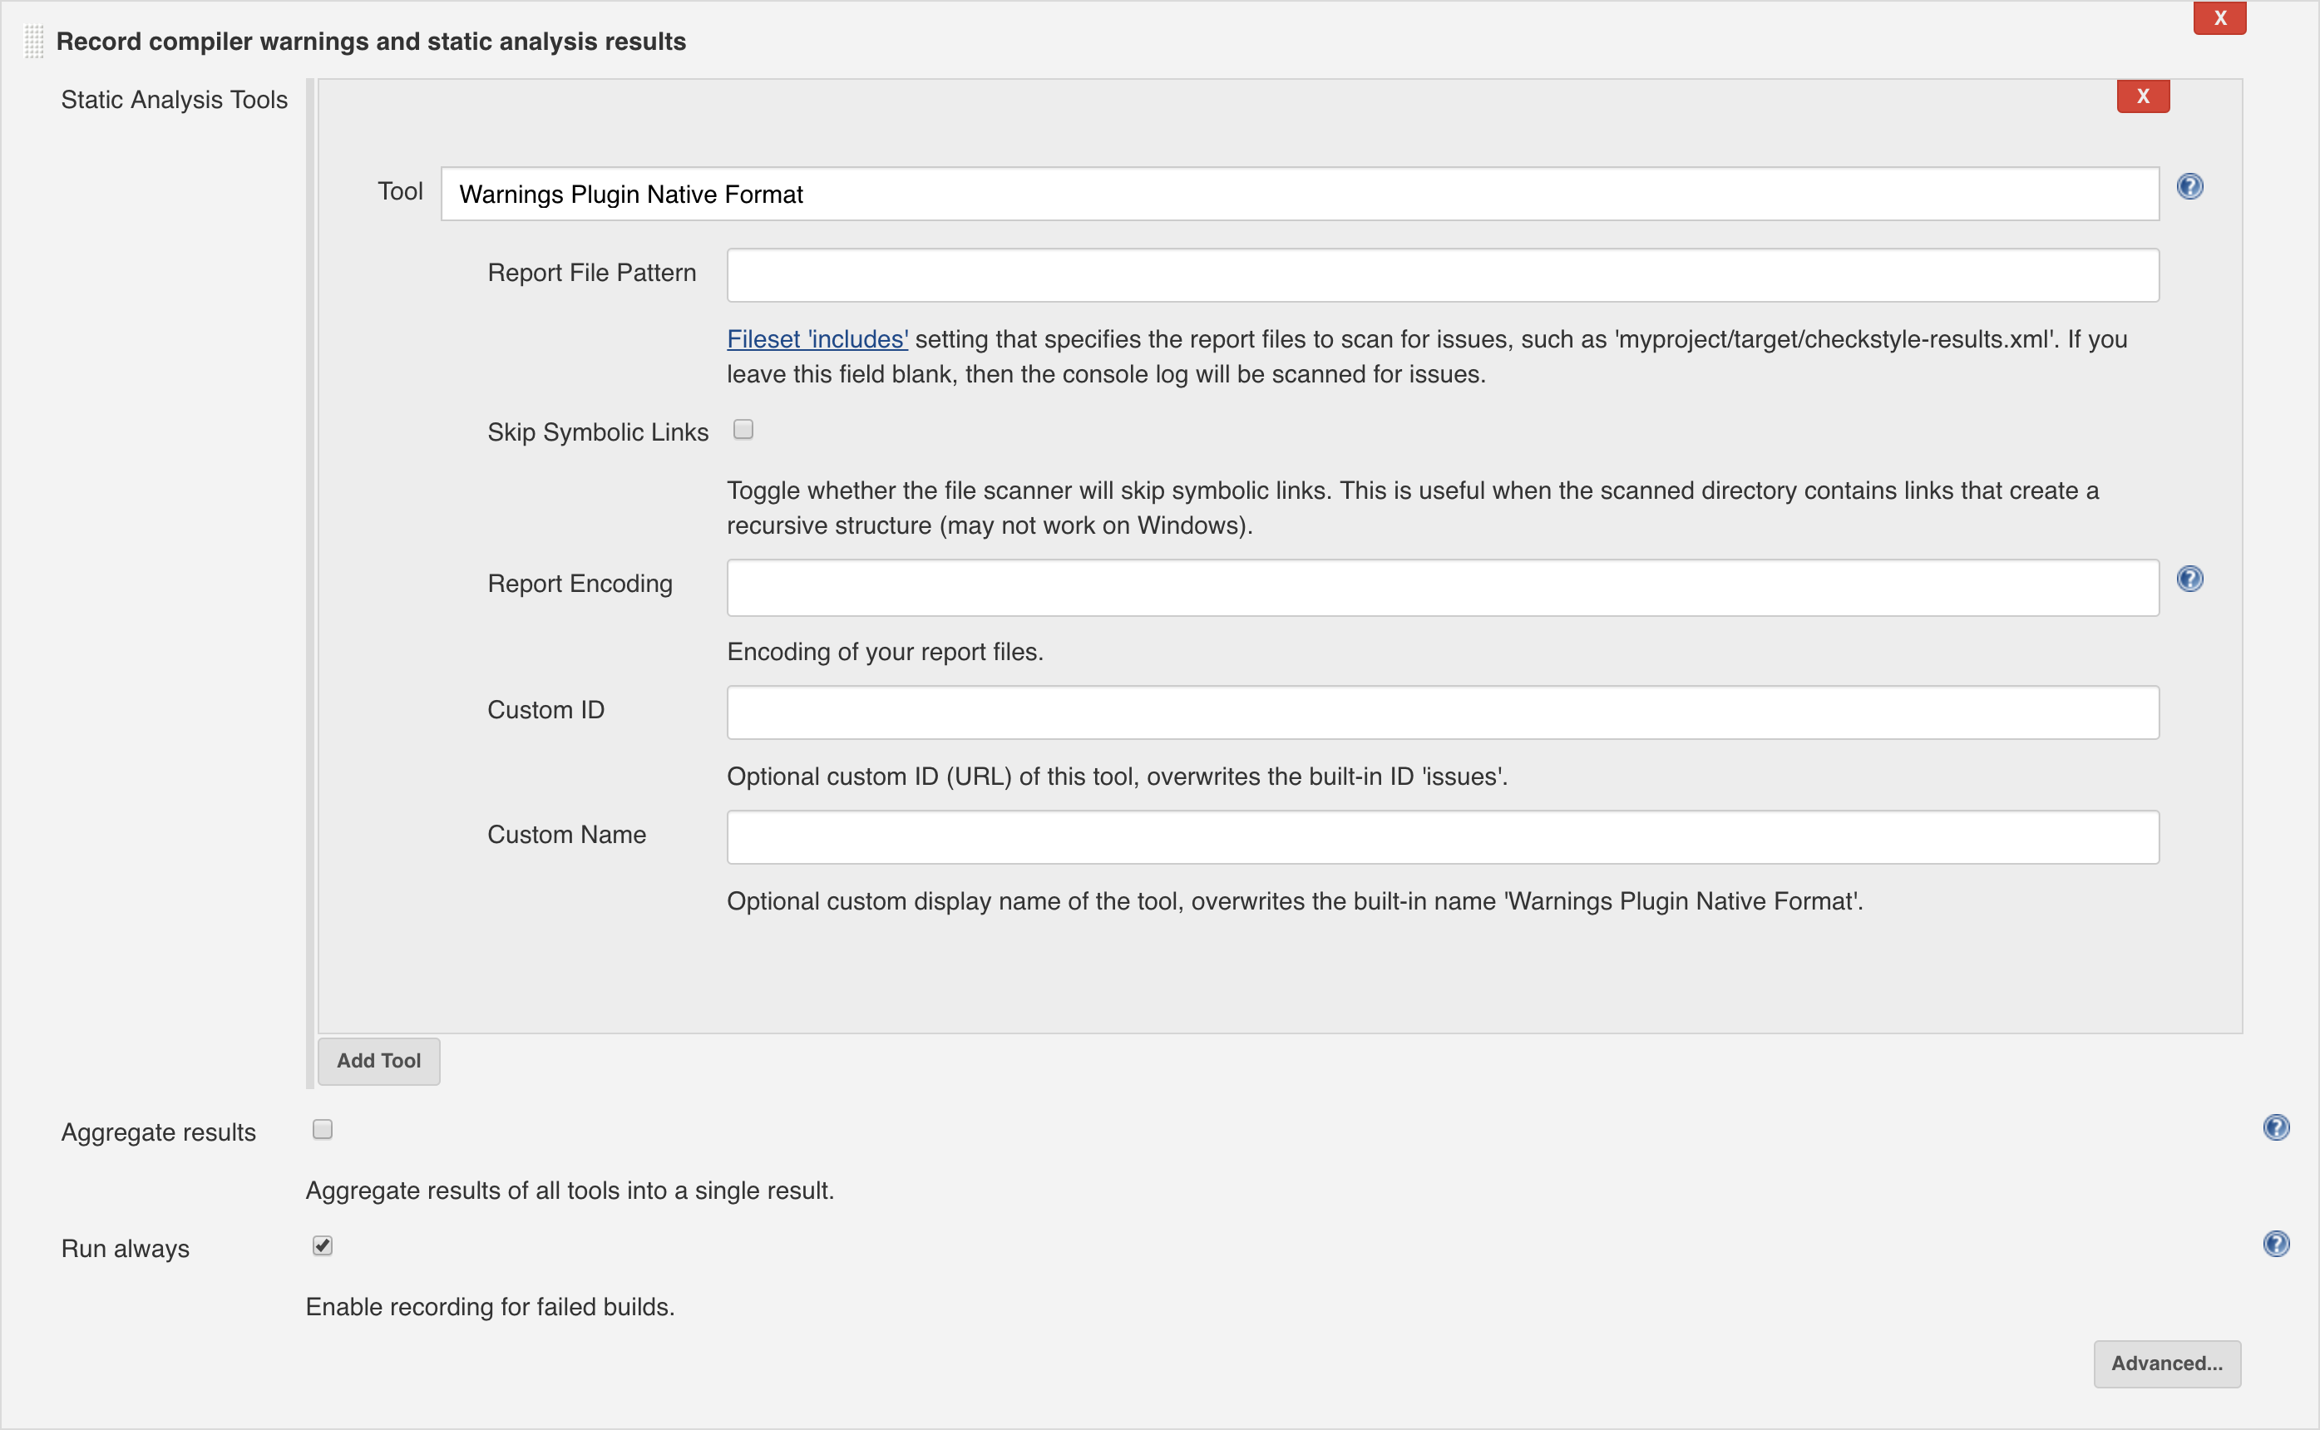The width and height of the screenshot is (2320, 1430).
Task: Click the Static Analysis Tools label
Action: [x=174, y=99]
